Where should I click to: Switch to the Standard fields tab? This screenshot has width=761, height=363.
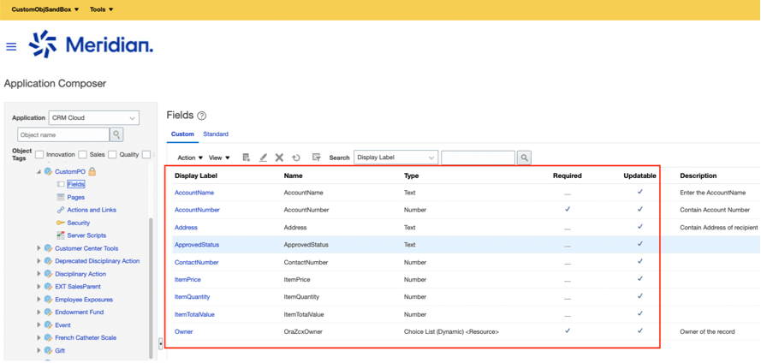pos(216,134)
